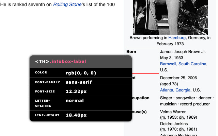218x136 pixels.
Task: Click the 'FONT-FAMILY' property label
Action: [47, 82]
